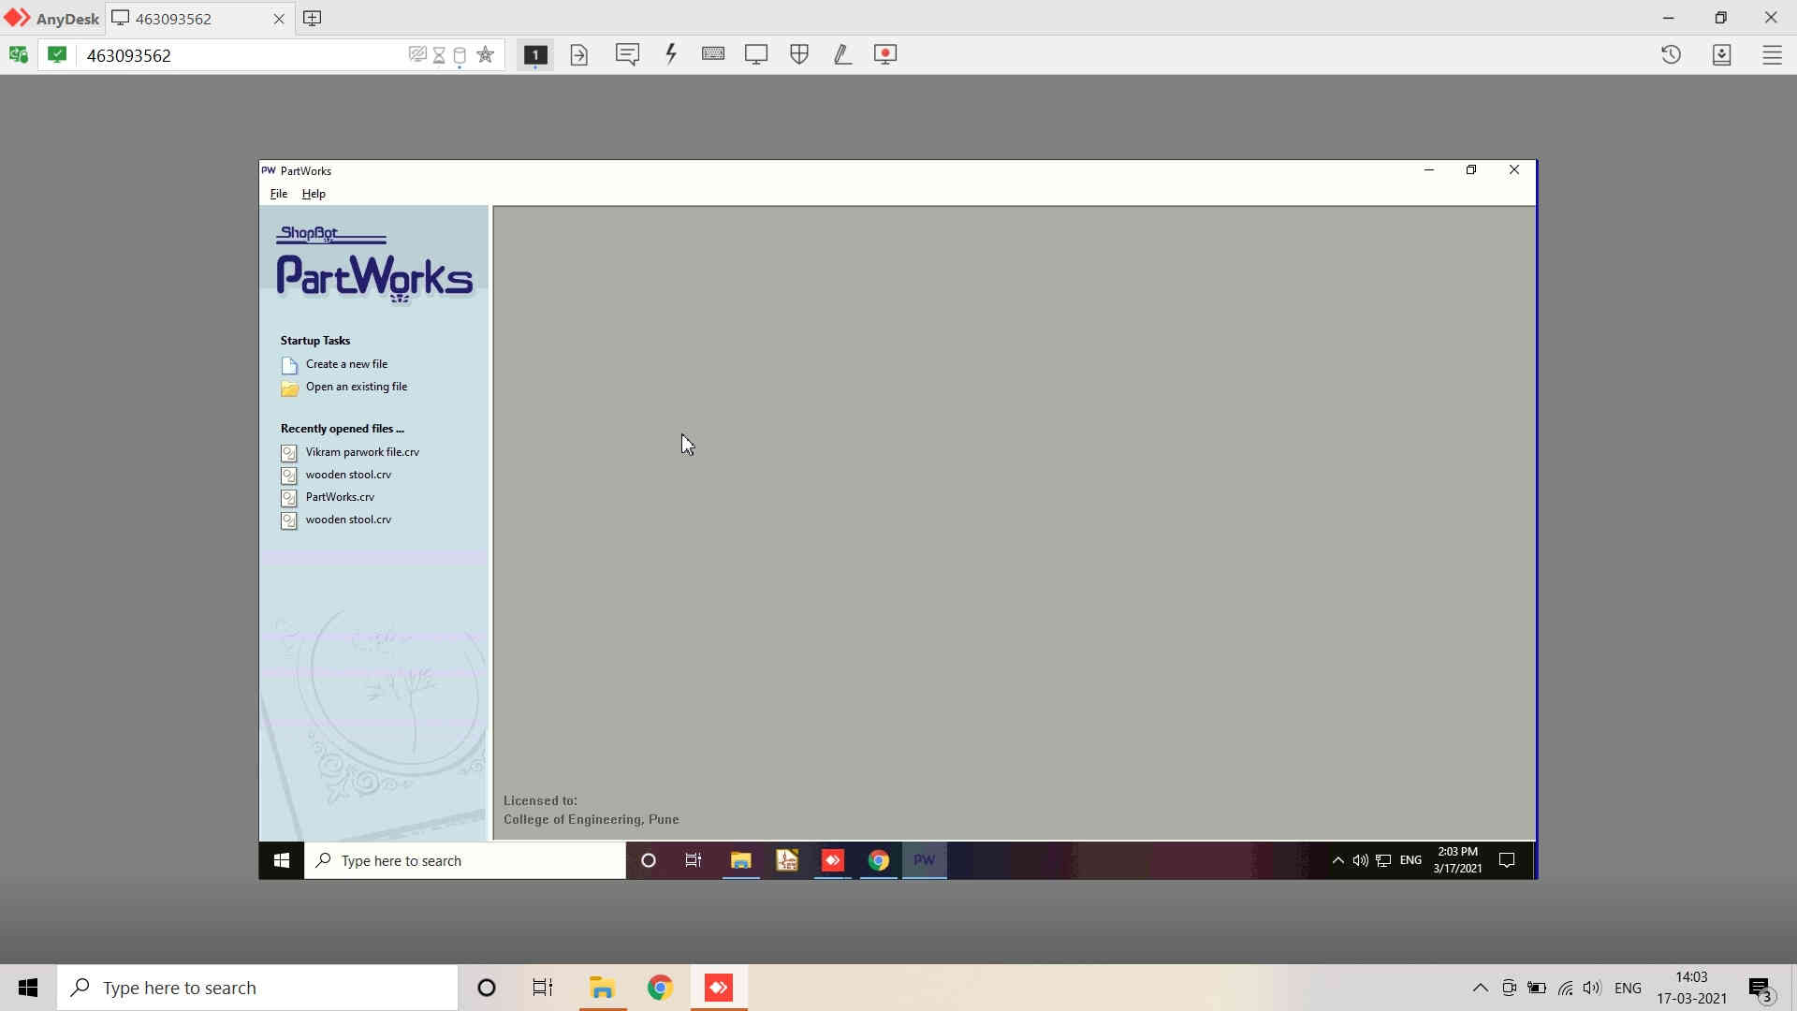Open local notification center with badge

point(1760,989)
